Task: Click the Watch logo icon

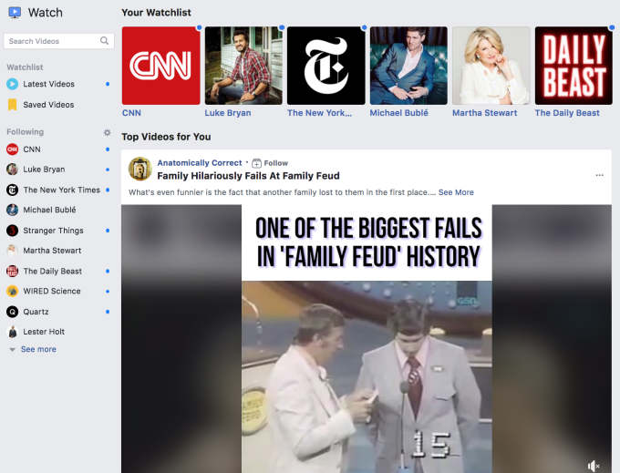Action: [15, 13]
